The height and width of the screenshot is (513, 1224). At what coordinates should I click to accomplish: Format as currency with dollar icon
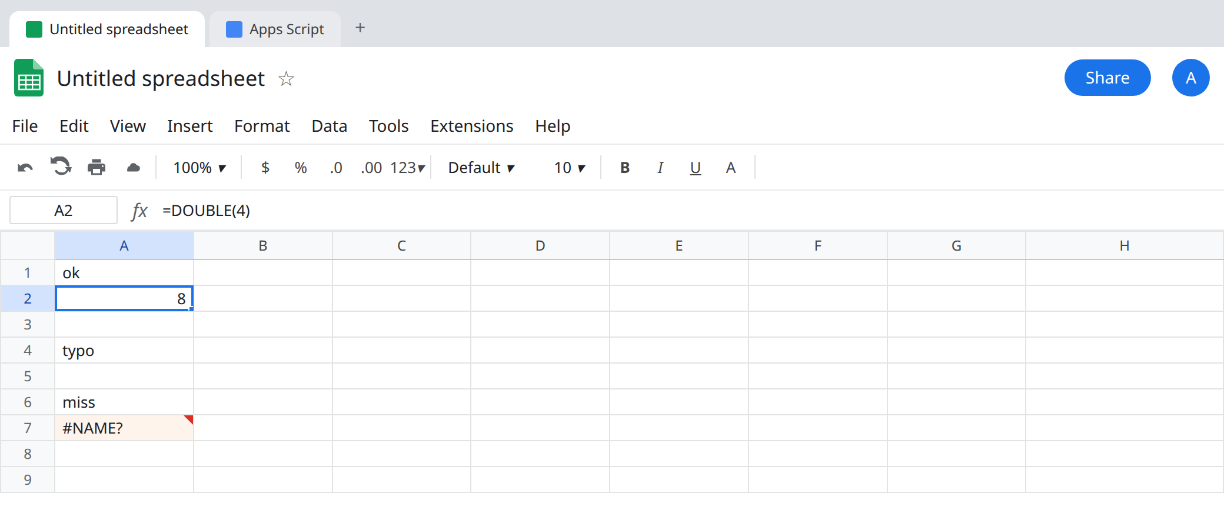tap(265, 168)
